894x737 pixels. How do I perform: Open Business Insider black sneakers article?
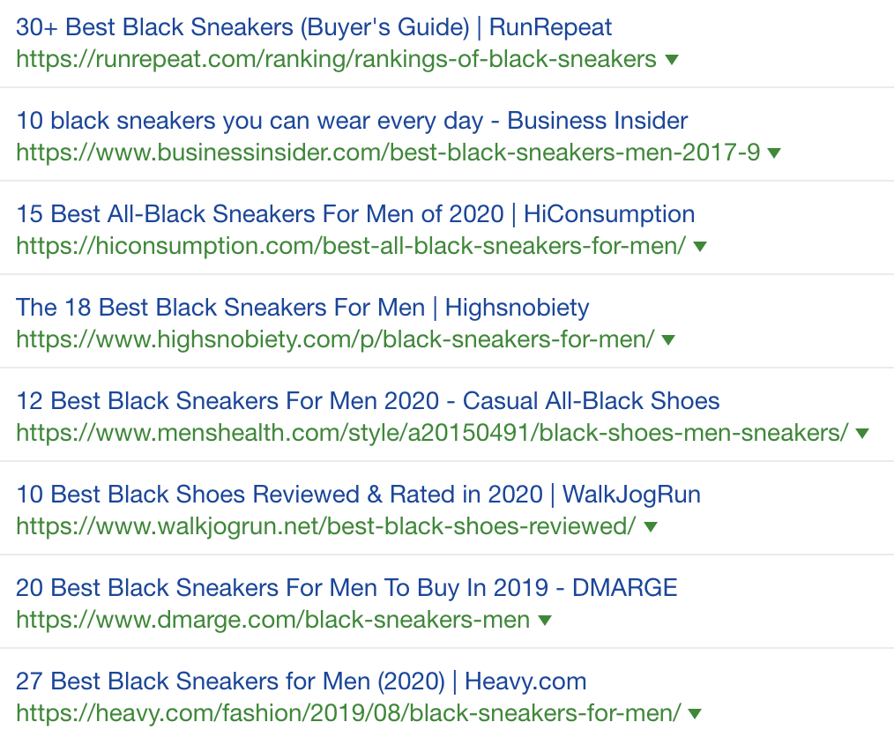click(352, 121)
